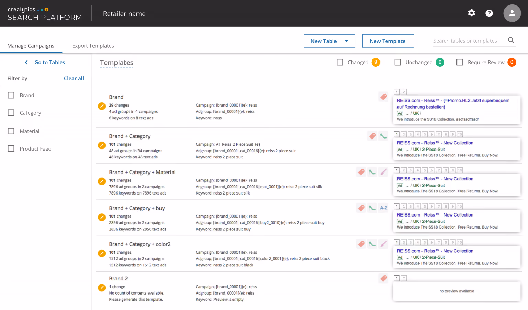Viewport: 528px width, 310px height.
Task: Click tag icon in Brand + Category + color2 row
Action: tap(361, 244)
